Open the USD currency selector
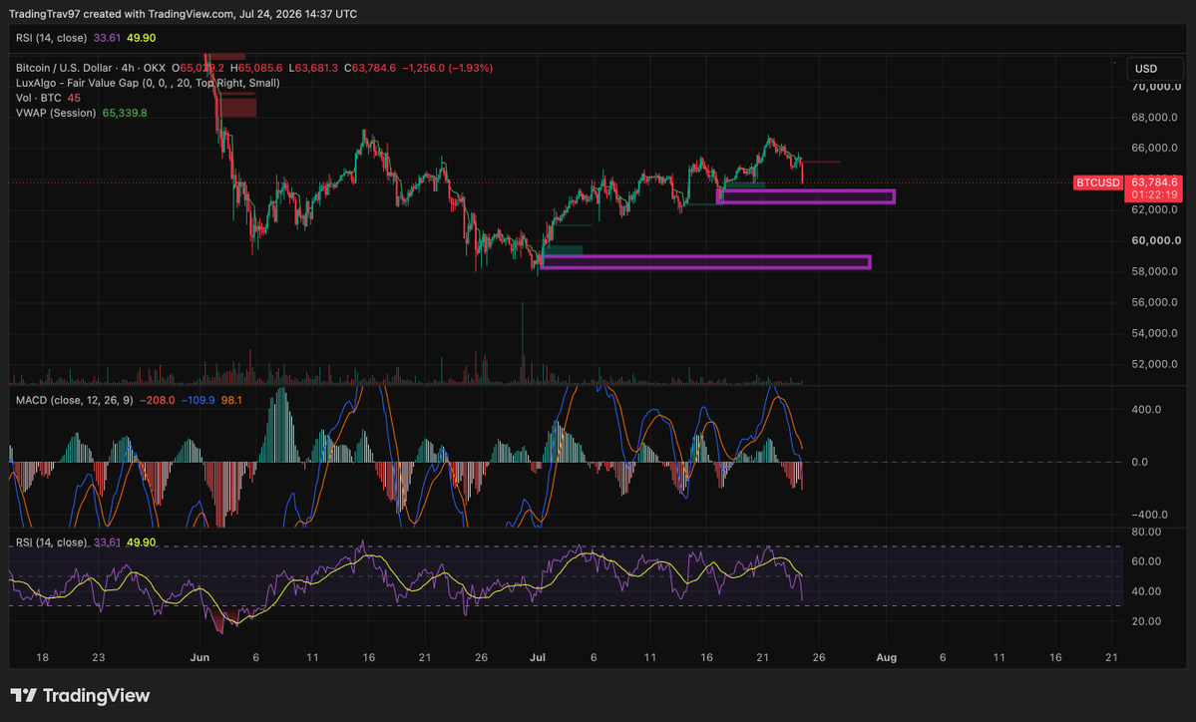Viewport: 1196px width, 722px height. click(x=1154, y=69)
